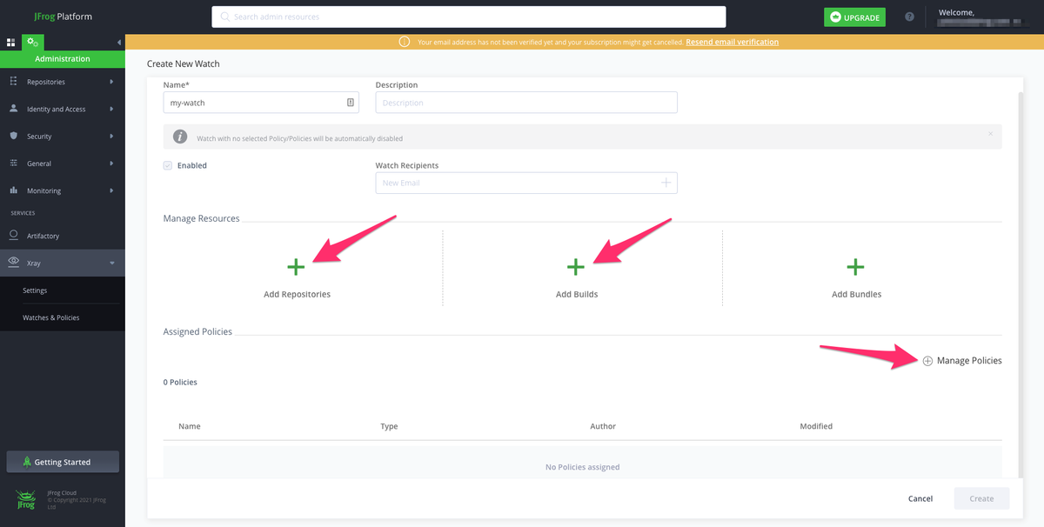Click the green UPGRADE button
The height and width of the screenshot is (527, 1044).
tap(854, 17)
